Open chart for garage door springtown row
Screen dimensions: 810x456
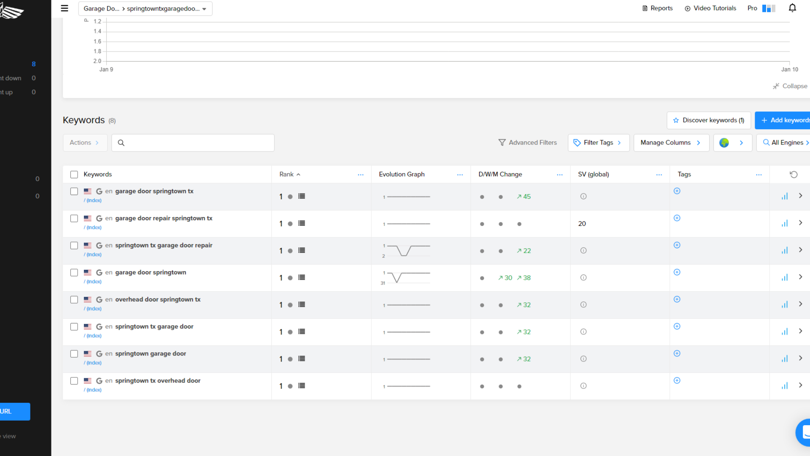pos(785,277)
